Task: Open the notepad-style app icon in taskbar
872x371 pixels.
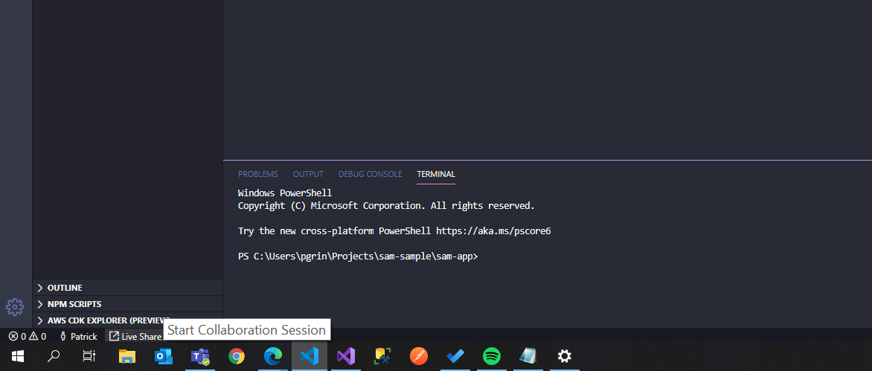Action: pyautogui.click(x=528, y=356)
